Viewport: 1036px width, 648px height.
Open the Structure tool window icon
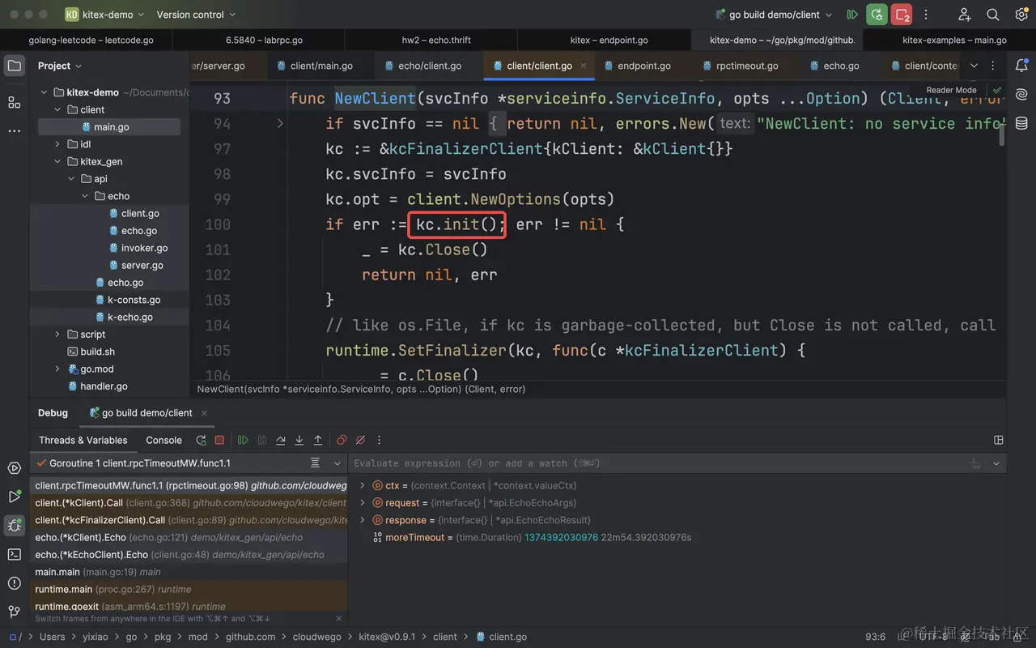[x=14, y=102]
